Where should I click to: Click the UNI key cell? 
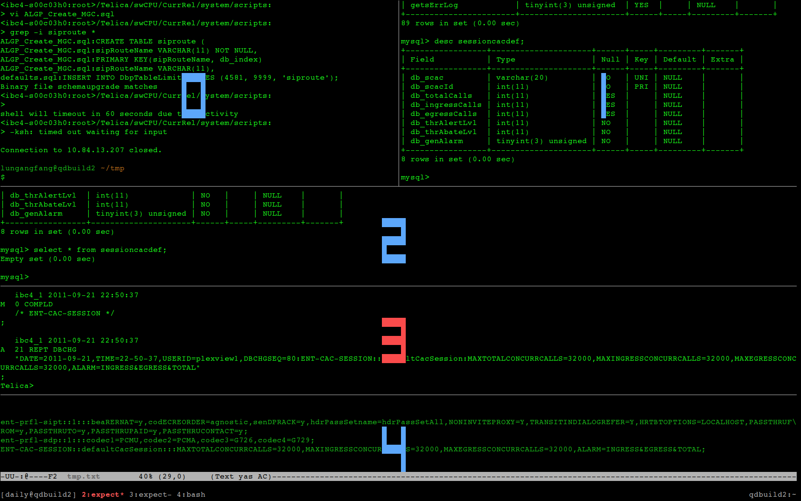coord(641,78)
